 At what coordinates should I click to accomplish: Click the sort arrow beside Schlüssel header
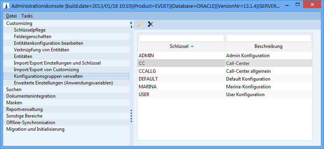[192, 46]
